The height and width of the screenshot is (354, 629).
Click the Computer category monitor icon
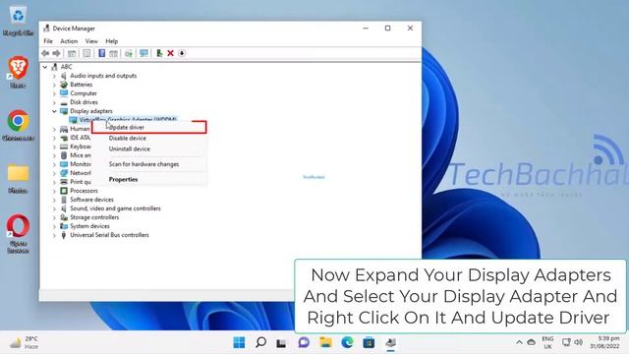pos(63,93)
